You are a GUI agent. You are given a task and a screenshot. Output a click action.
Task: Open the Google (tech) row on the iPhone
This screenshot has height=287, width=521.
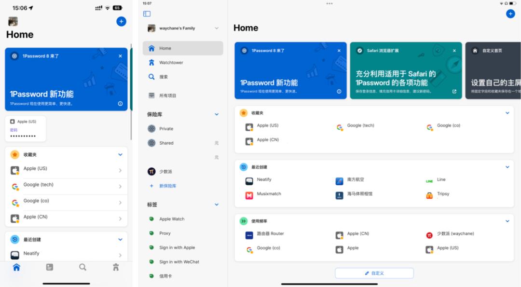click(67, 186)
